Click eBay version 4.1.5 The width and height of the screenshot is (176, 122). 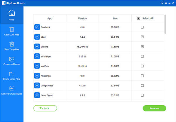point(82,37)
